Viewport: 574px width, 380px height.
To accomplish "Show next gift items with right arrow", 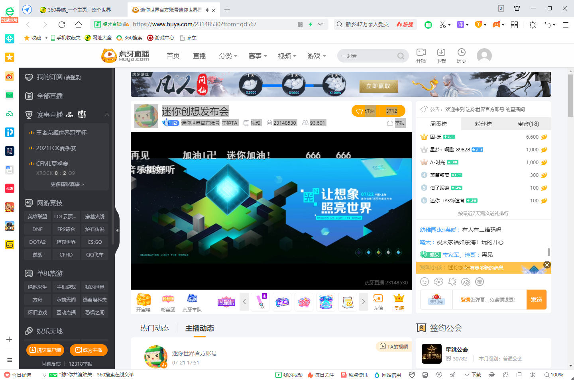I will (x=363, y=302).
